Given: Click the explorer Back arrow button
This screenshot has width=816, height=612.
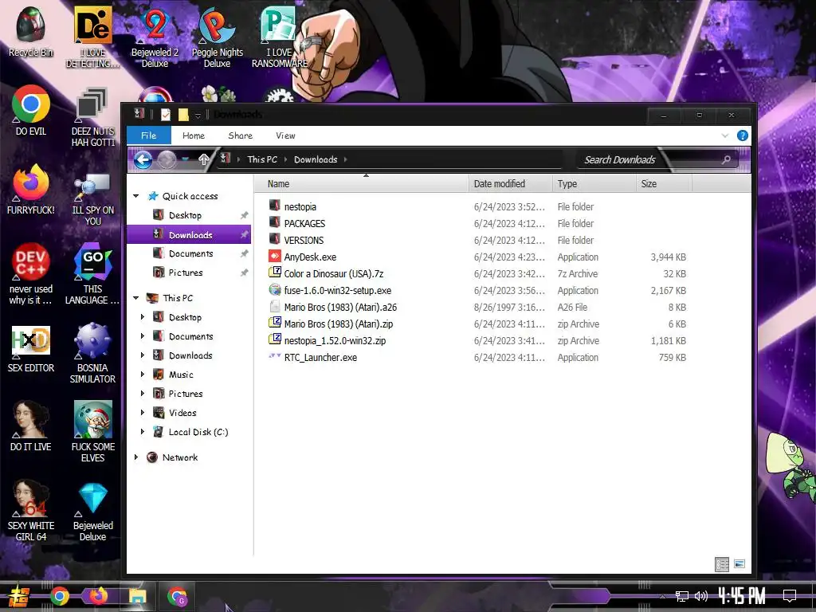Looking at the screenshot, I should click(143, 159).
